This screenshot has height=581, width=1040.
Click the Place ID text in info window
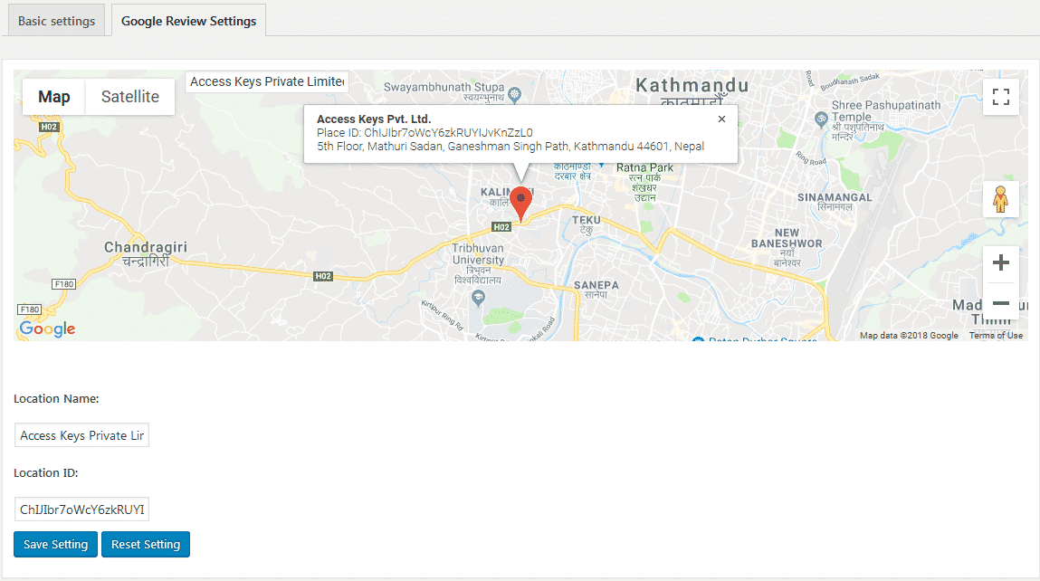click(x=425, y=133)
